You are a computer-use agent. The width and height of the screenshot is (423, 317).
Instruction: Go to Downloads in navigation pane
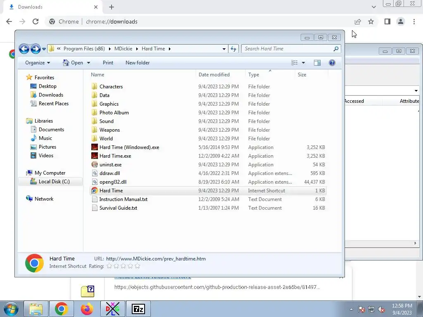coord(51,95)
